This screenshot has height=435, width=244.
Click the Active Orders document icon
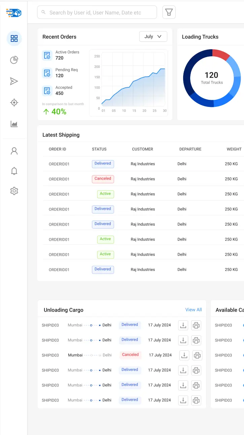point(47,55)
